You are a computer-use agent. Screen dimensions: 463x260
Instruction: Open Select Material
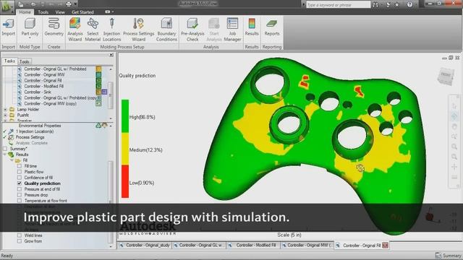(93, 30)
